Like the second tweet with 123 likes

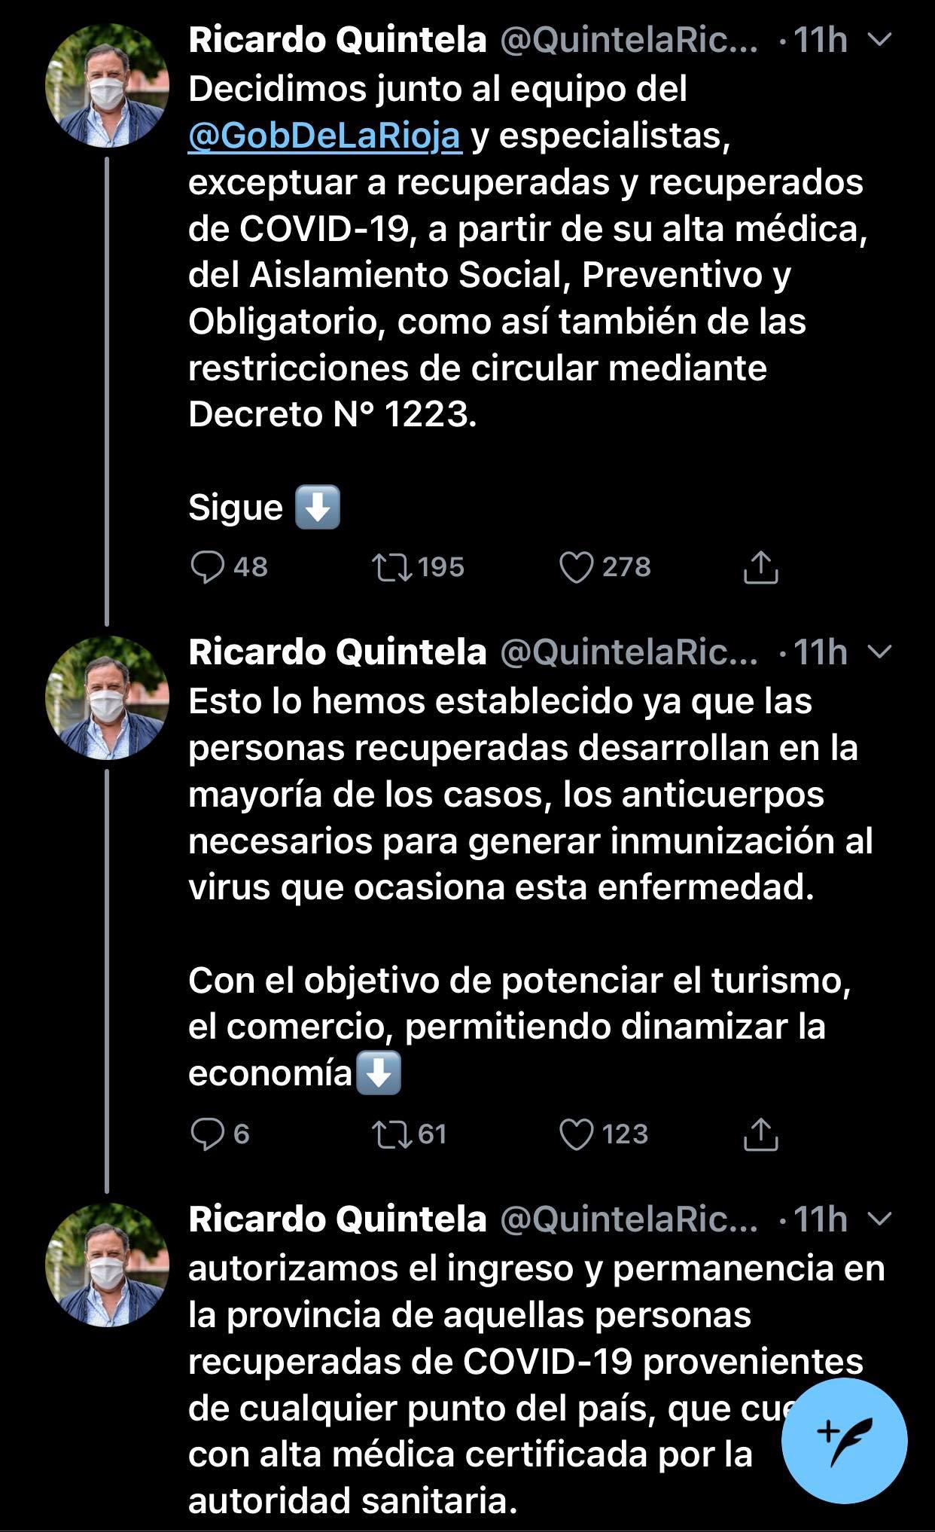[x=577, y=1134]
